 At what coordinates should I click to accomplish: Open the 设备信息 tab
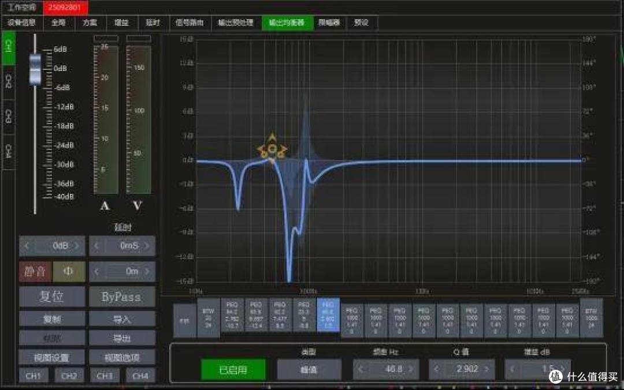coord(21,22)
